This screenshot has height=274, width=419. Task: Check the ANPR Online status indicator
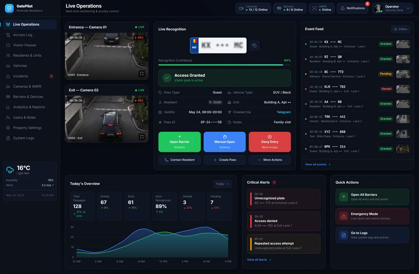coord(321,8)
